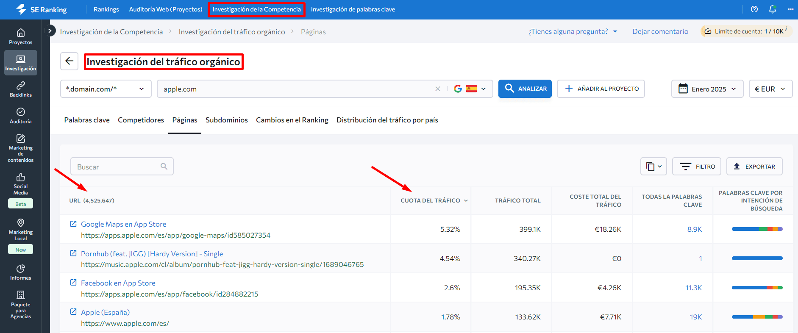Screen dimensions: 798x333
Task: Open external link for Google Maps row
Action: click(x=73, y=224)
